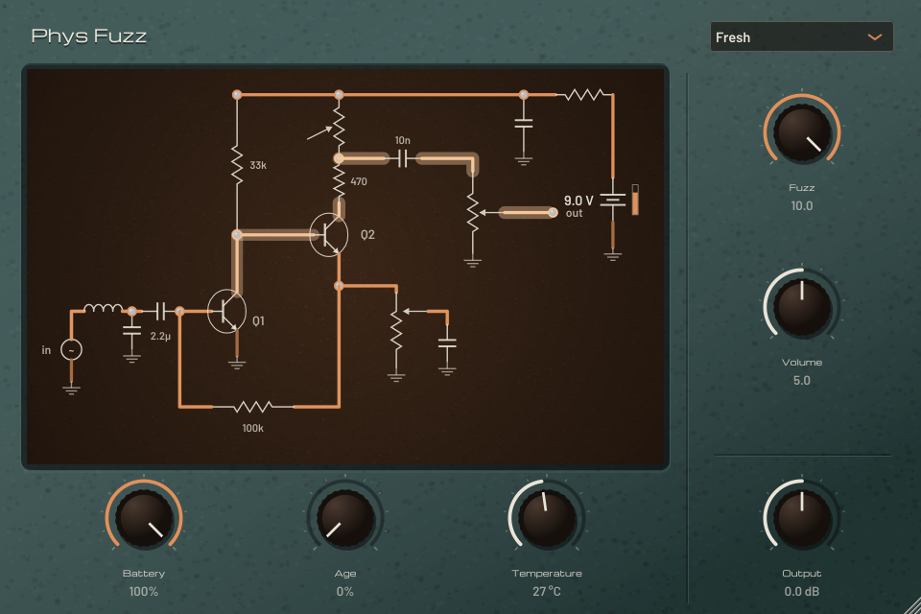Viewport: 921px width, 614px height.
Task: Open the Fresh preset dropdown
Action: point(801,37)
